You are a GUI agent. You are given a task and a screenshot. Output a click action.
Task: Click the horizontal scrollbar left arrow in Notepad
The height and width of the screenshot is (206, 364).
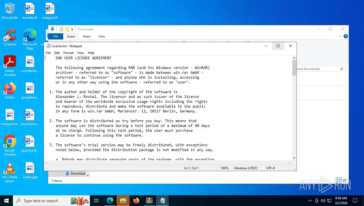(x=46, y=162)
